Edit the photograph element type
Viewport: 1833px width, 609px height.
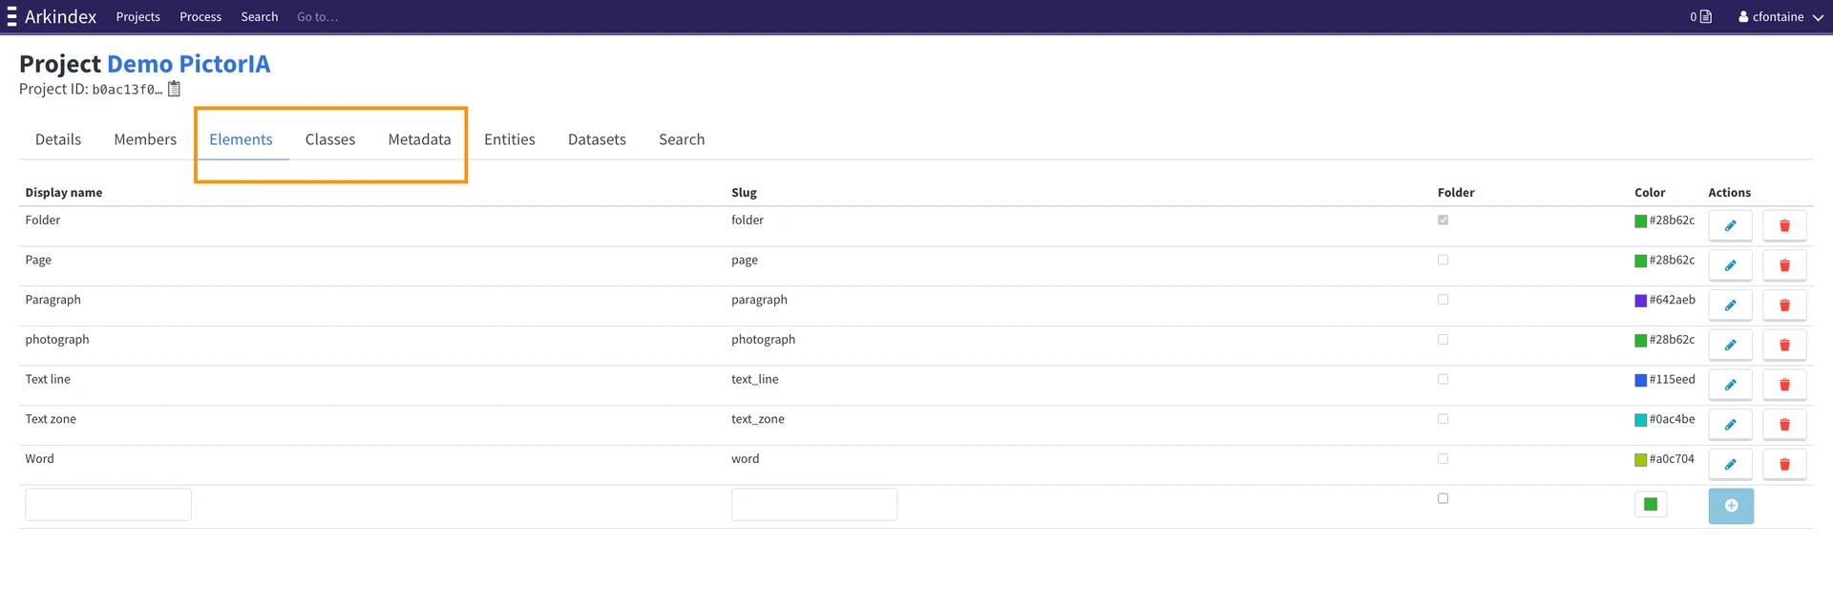click(x=1730, y=346)
